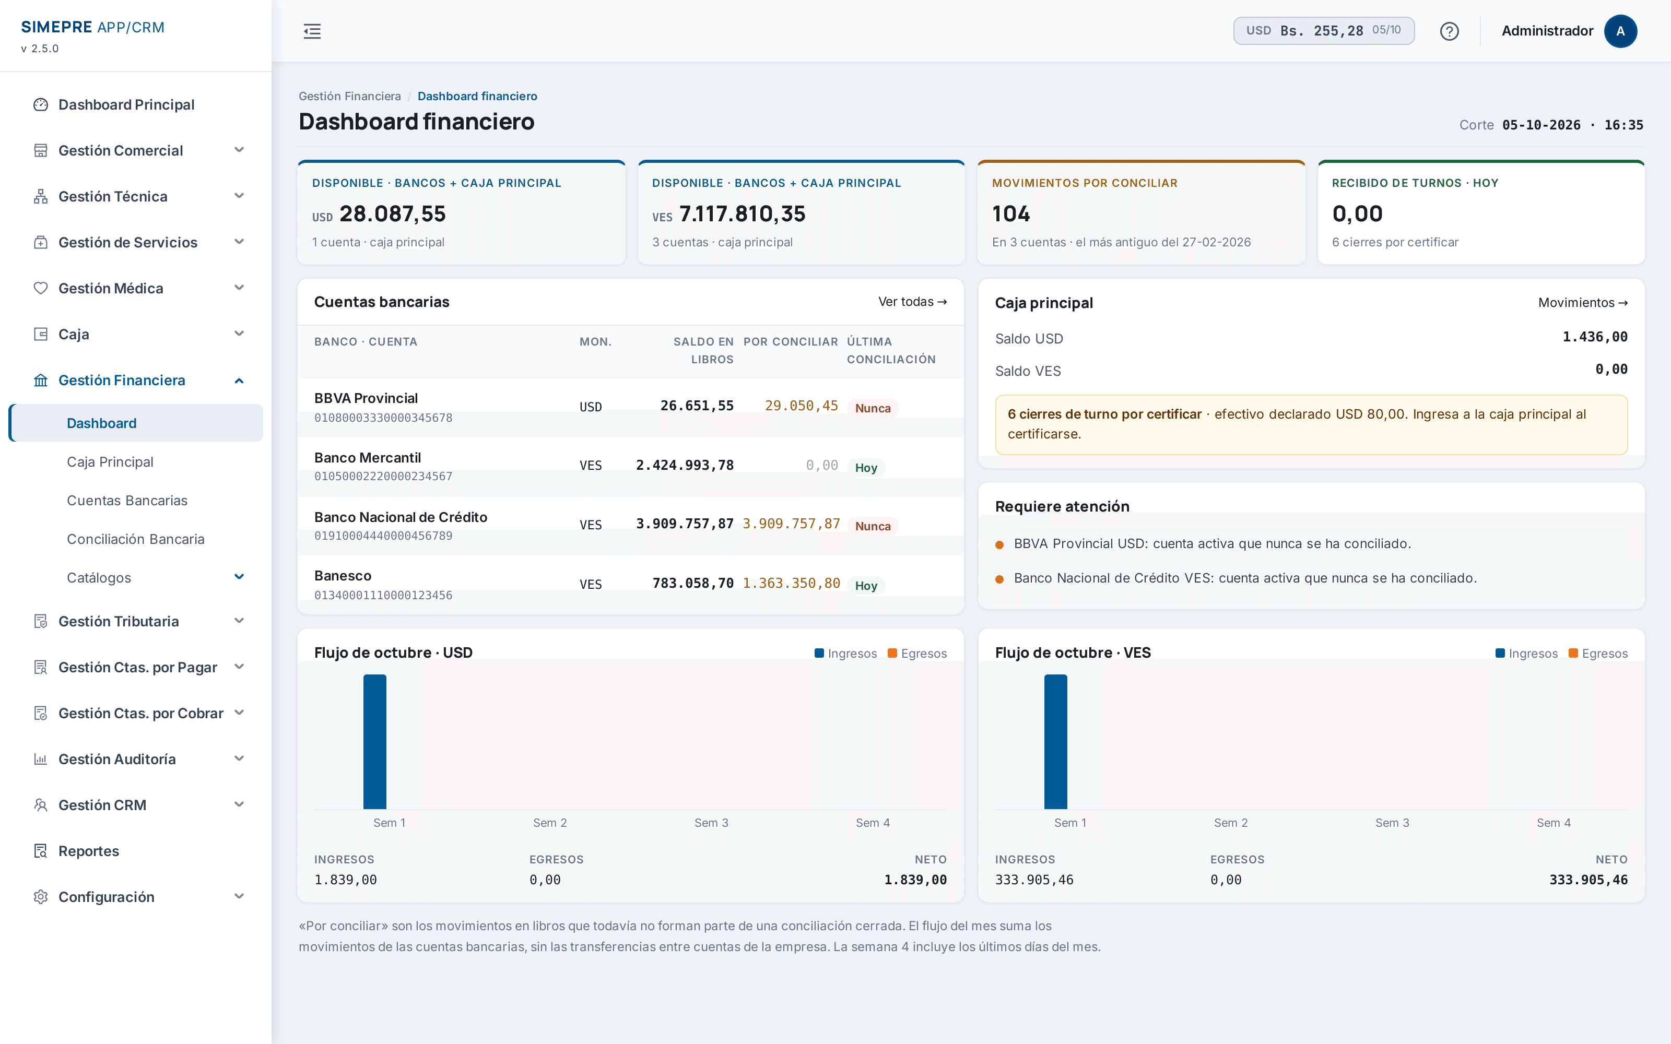Click the Gestión CRM people icon
The image size is (1671, 1044).
click(x=41, y=805)
